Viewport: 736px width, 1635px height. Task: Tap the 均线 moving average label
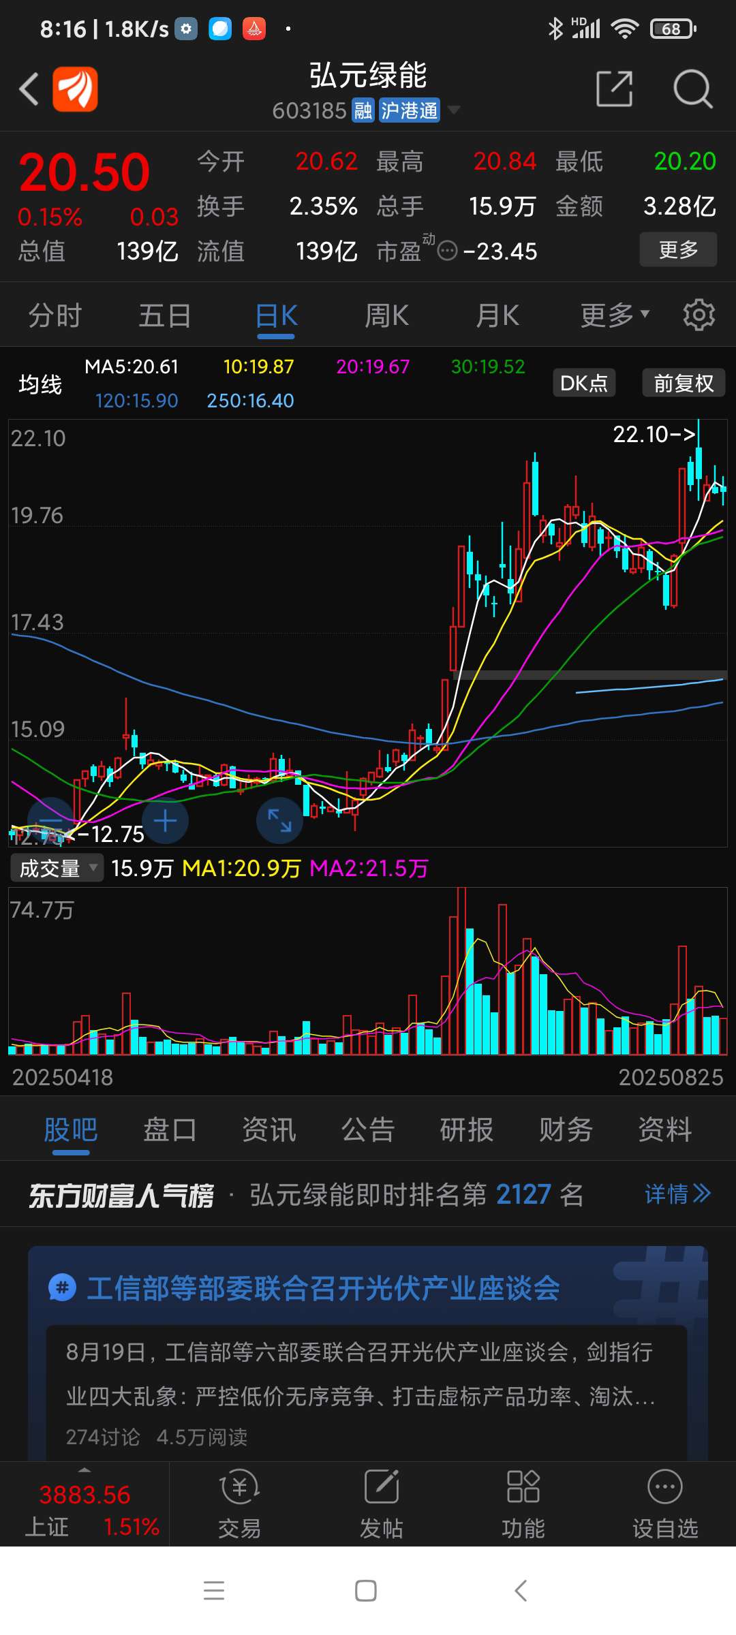click(x=40, y=384)
